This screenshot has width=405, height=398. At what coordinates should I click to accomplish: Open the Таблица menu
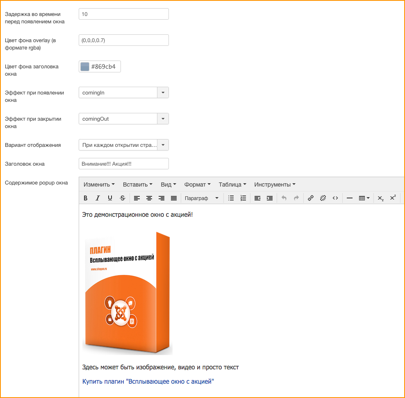[232, 184]
